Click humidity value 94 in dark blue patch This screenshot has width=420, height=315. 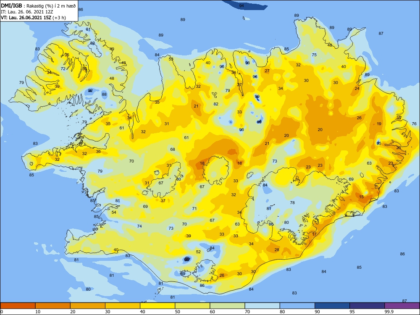(241, 5)
